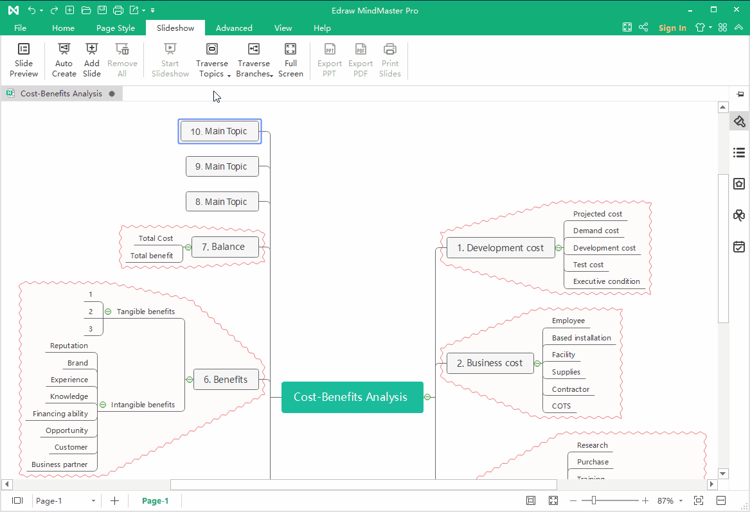750x512 pixels.
Task: Expand Traverse Branches dropdown
Action: pyautogui.click(x=254, y=69)
